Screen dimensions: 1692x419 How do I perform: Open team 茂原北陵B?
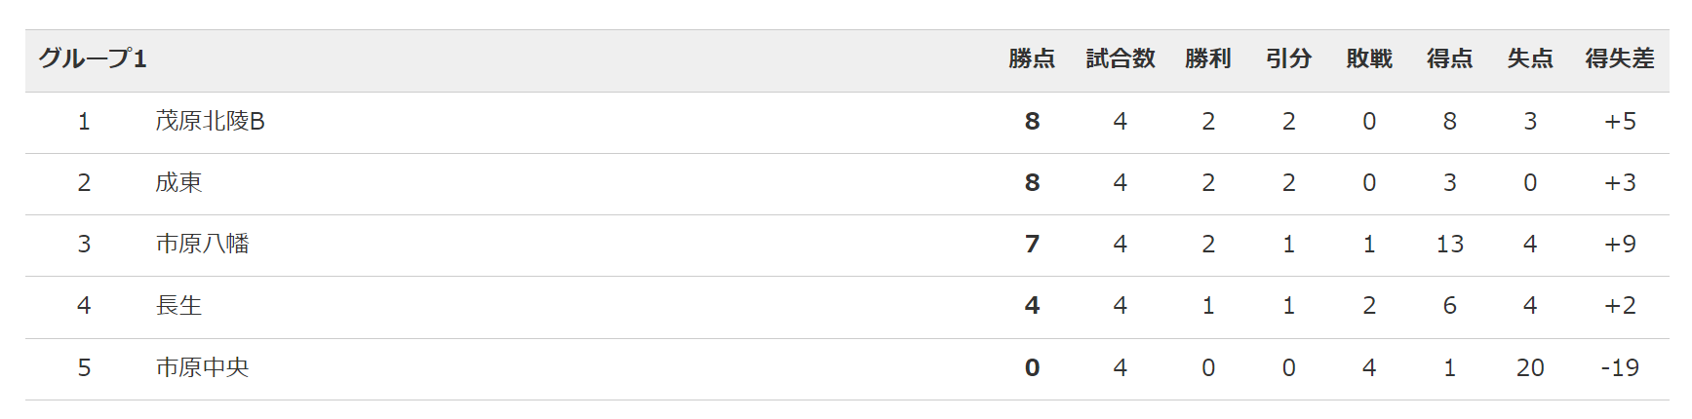(x=211, y=121)
